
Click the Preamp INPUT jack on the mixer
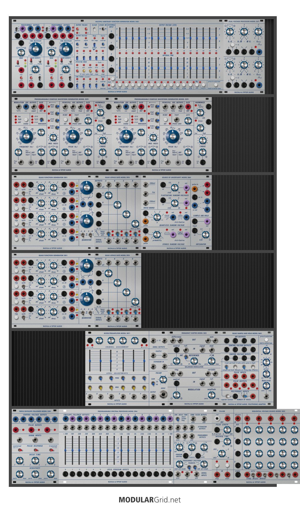coord(163,395)
